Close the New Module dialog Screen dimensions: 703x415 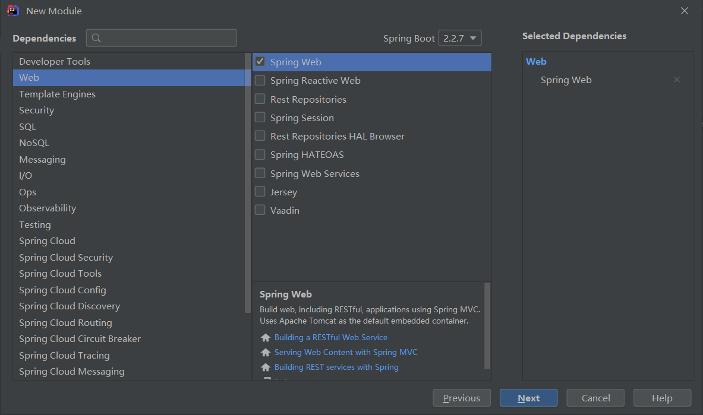pyautogui.click(x=684, y=11)
